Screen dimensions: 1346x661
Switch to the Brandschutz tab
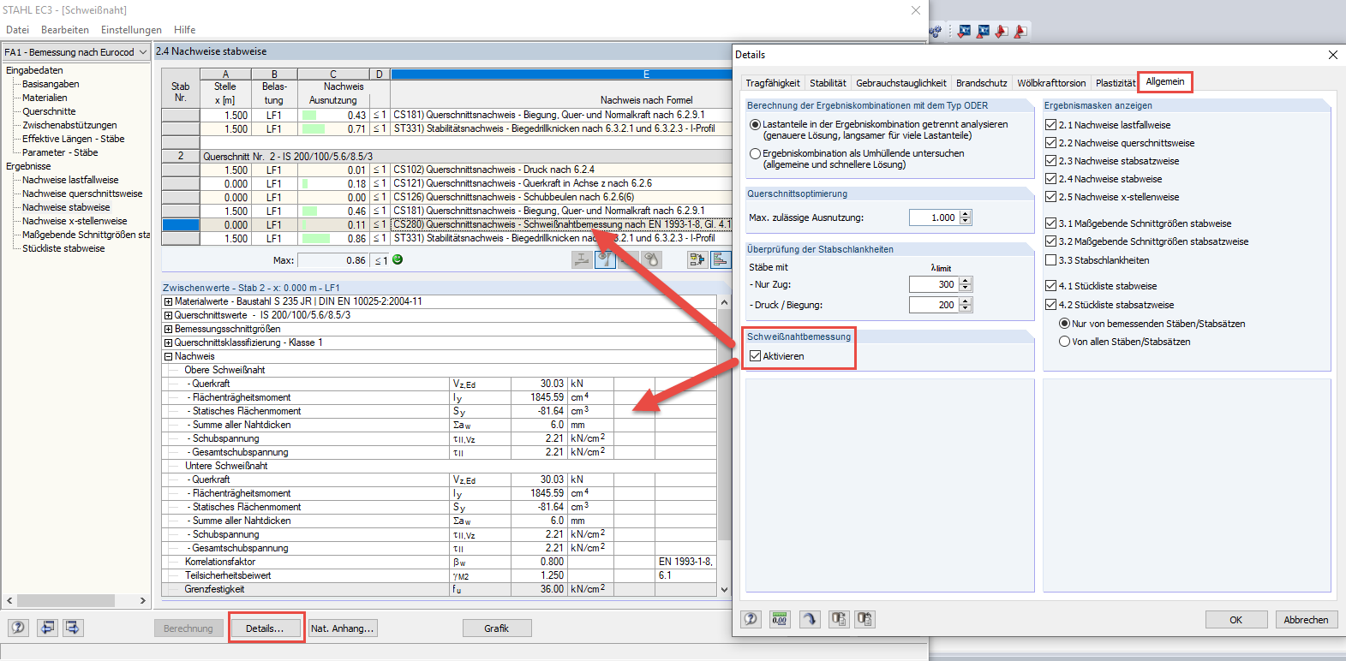tap(982, 83)
